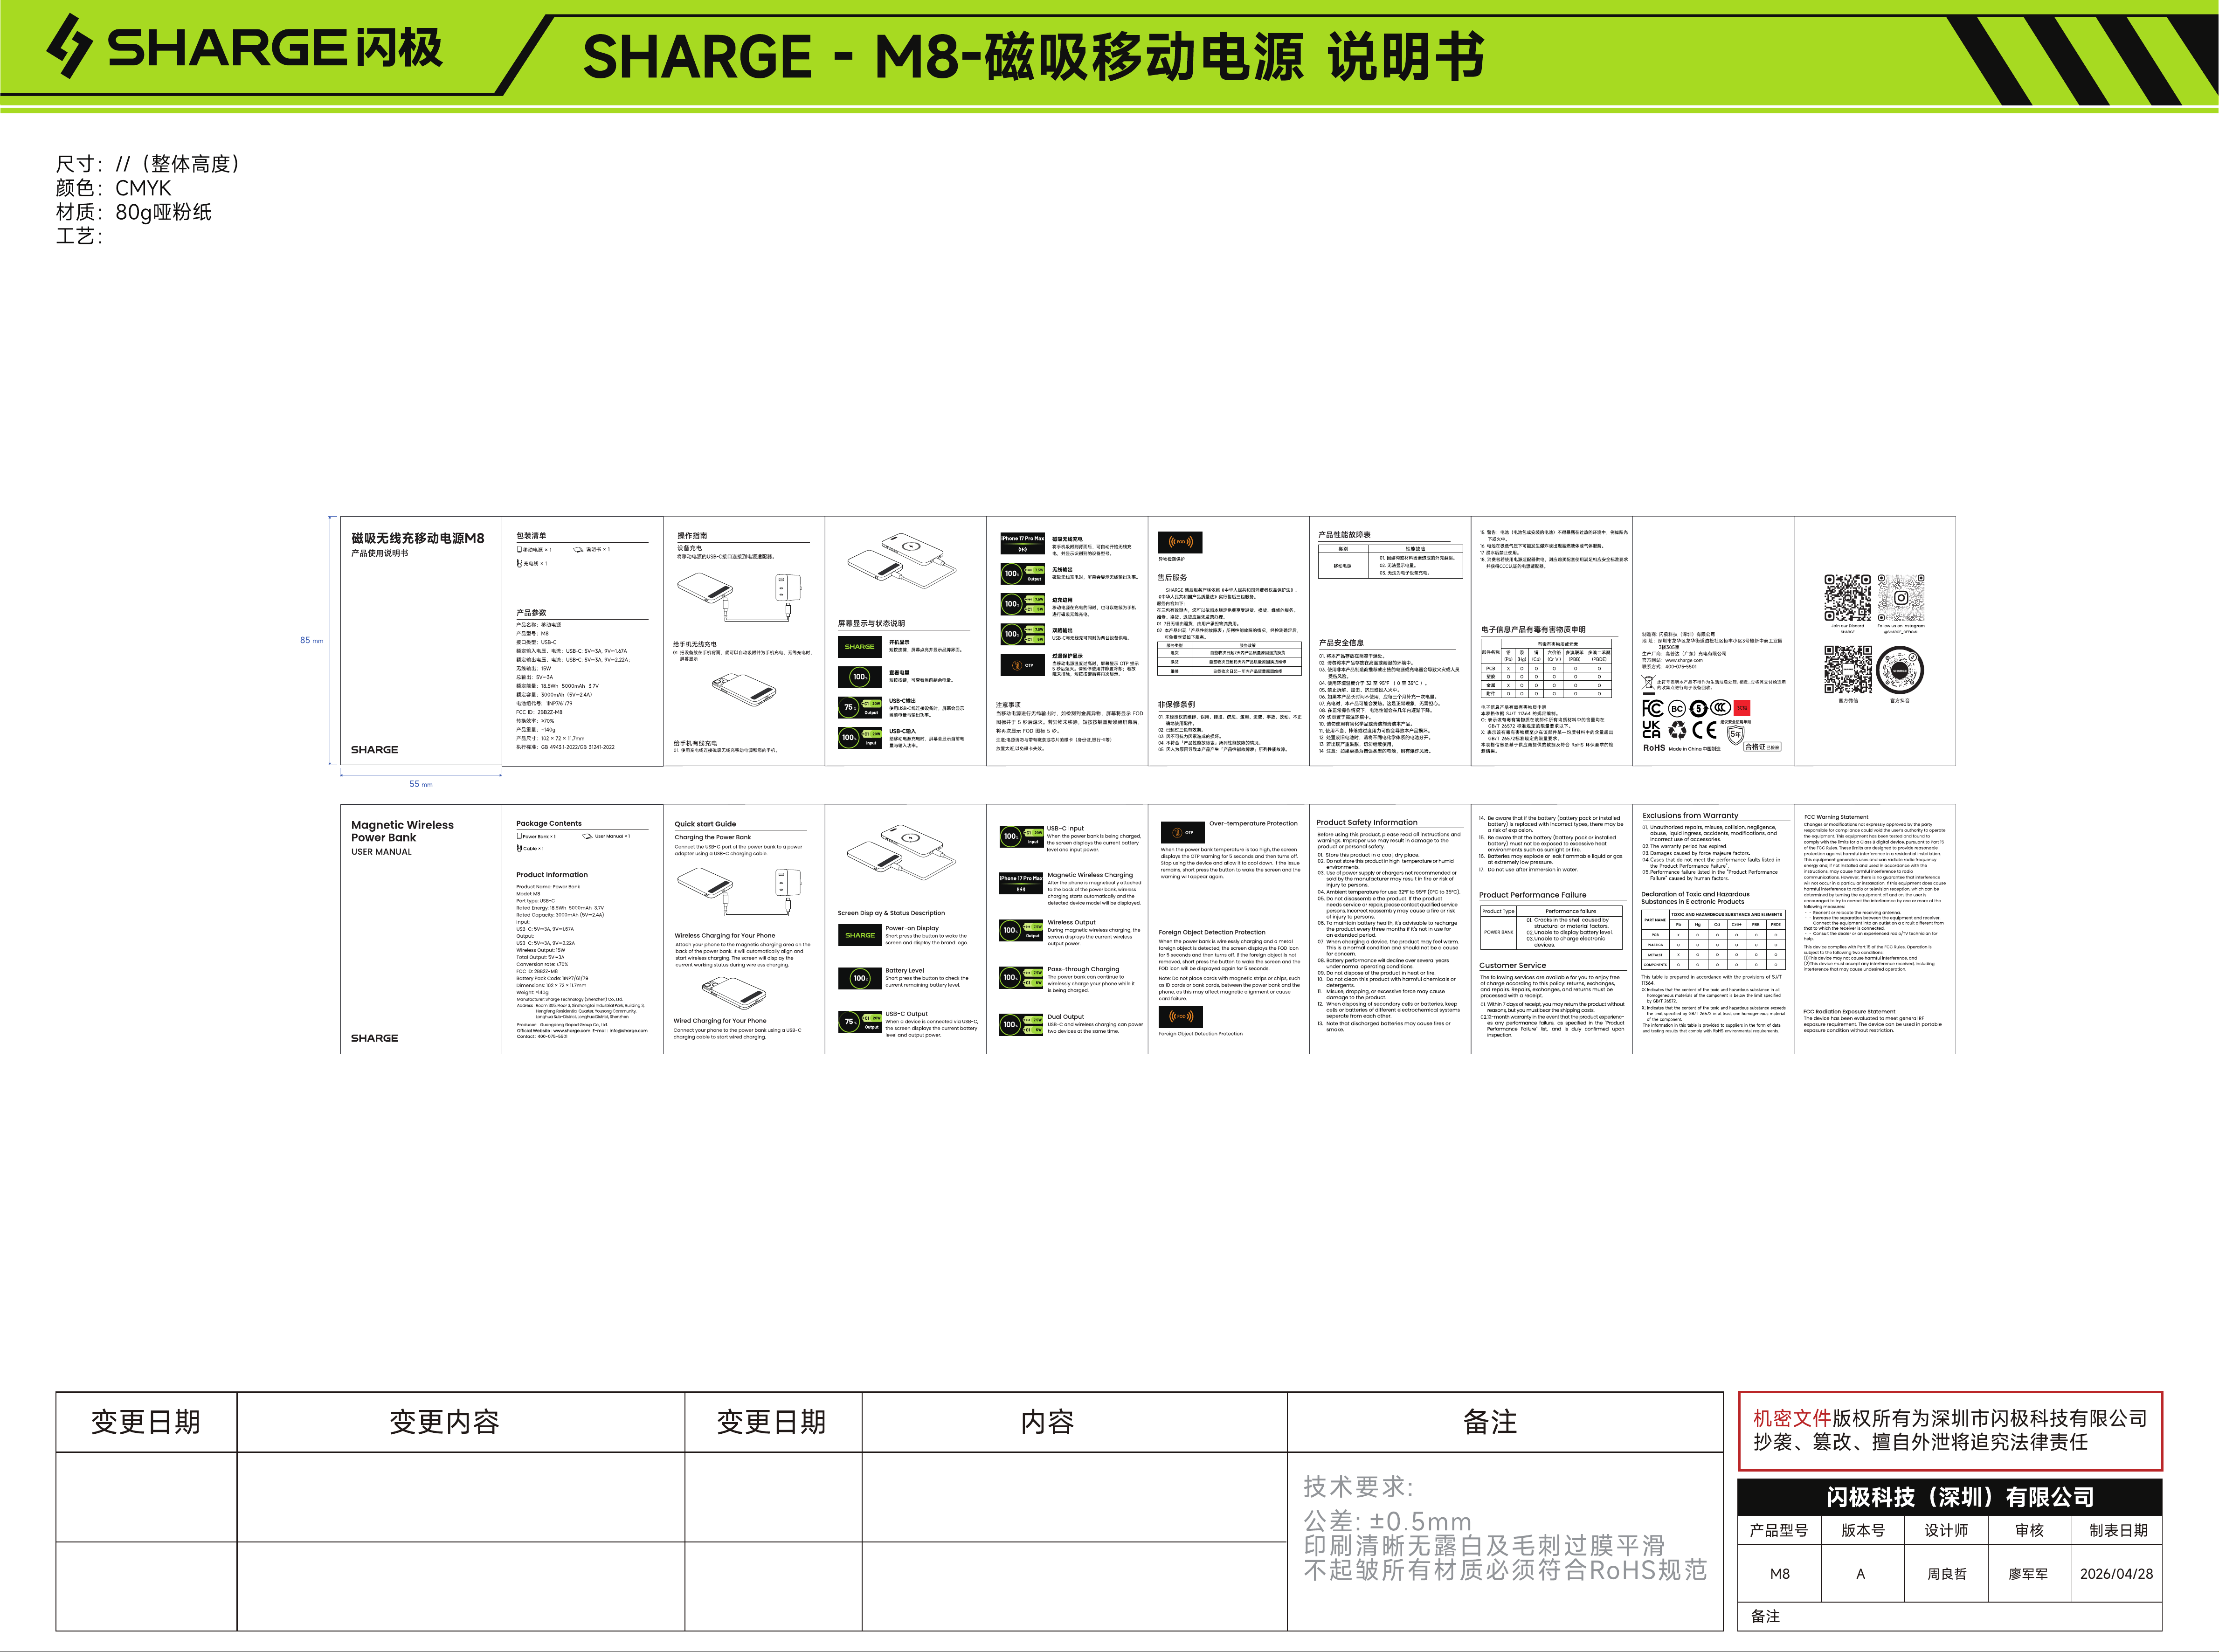2219x1652 pixels.
Task: Select the designer name '周良哲'
Action: (1946, 1574)
